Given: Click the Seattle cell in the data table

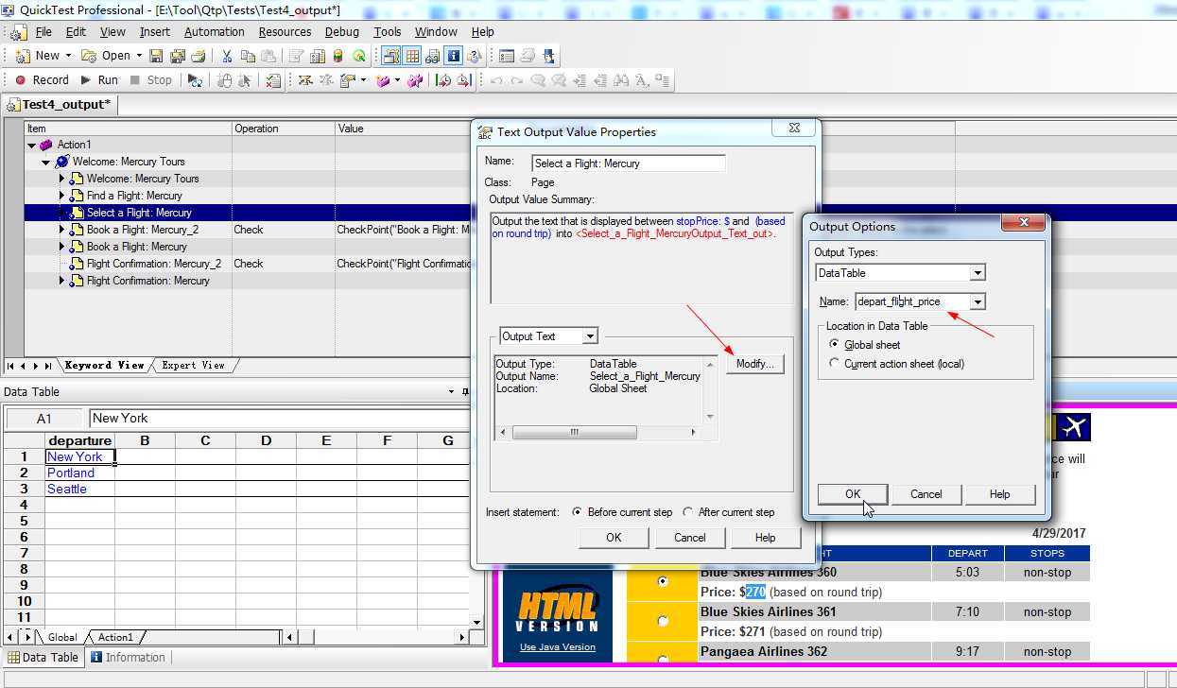Looking at the screenshot, I should click(x=80, y=489).
